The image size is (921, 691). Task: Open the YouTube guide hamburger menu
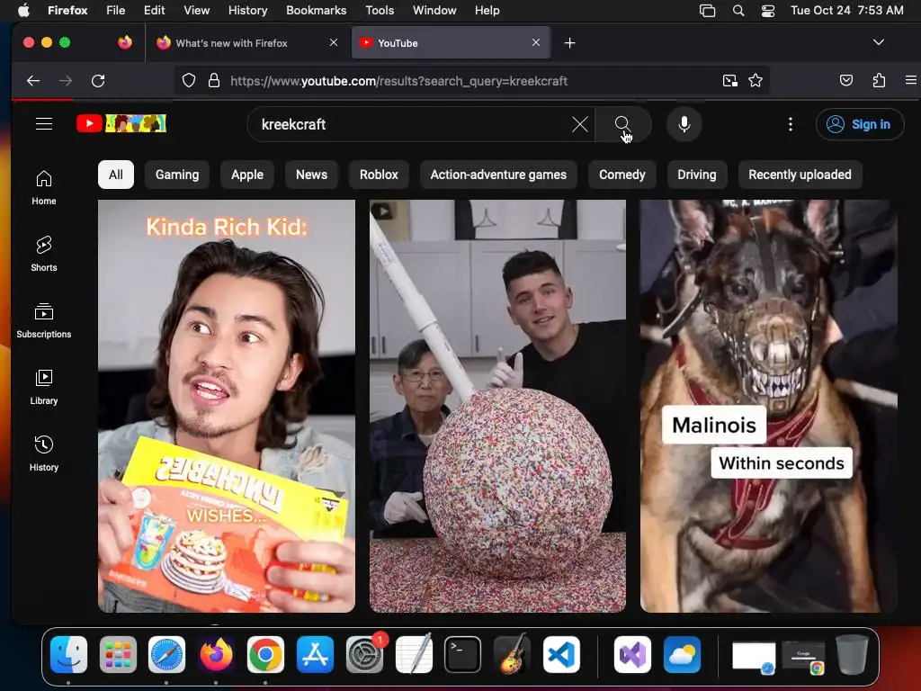pos(44,124)
